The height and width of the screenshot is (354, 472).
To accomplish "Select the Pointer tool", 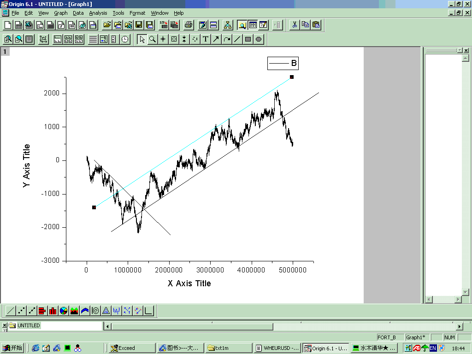I will click(x=142, y=39).
